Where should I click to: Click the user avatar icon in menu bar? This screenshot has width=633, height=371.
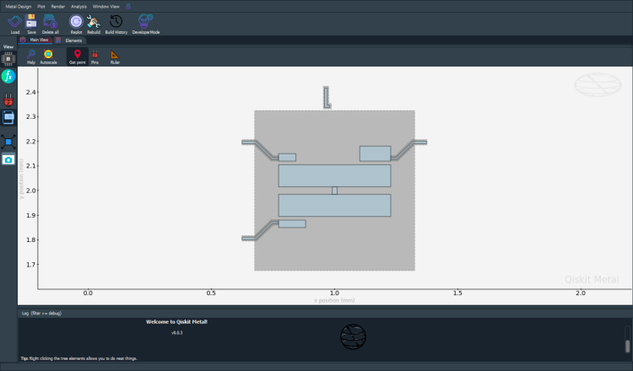[x=128, y=7]
